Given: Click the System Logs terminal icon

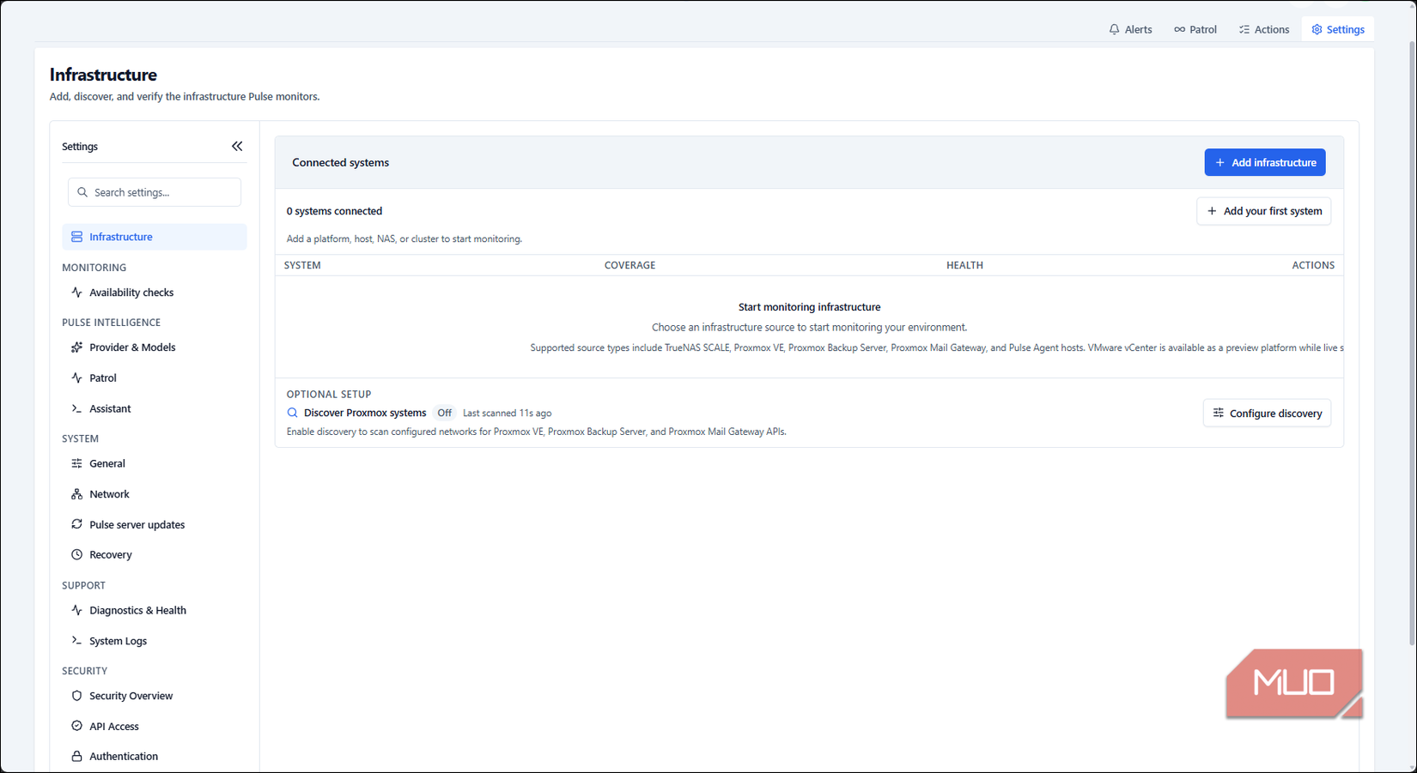Looking at the screenshot, I should coord(76,641).
